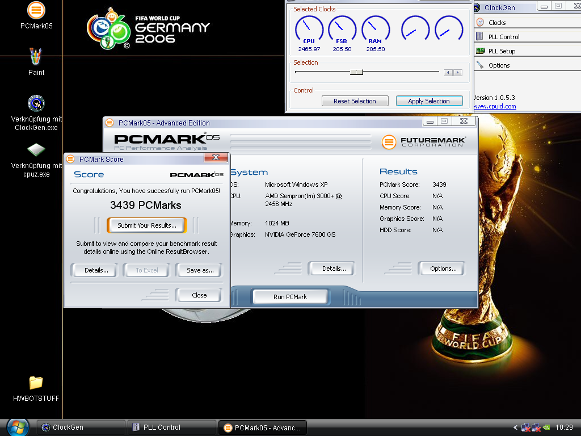Click Microsoft Windows XP OS text
The width and height of the screenshot is (581, 436).
coord(296,185)
